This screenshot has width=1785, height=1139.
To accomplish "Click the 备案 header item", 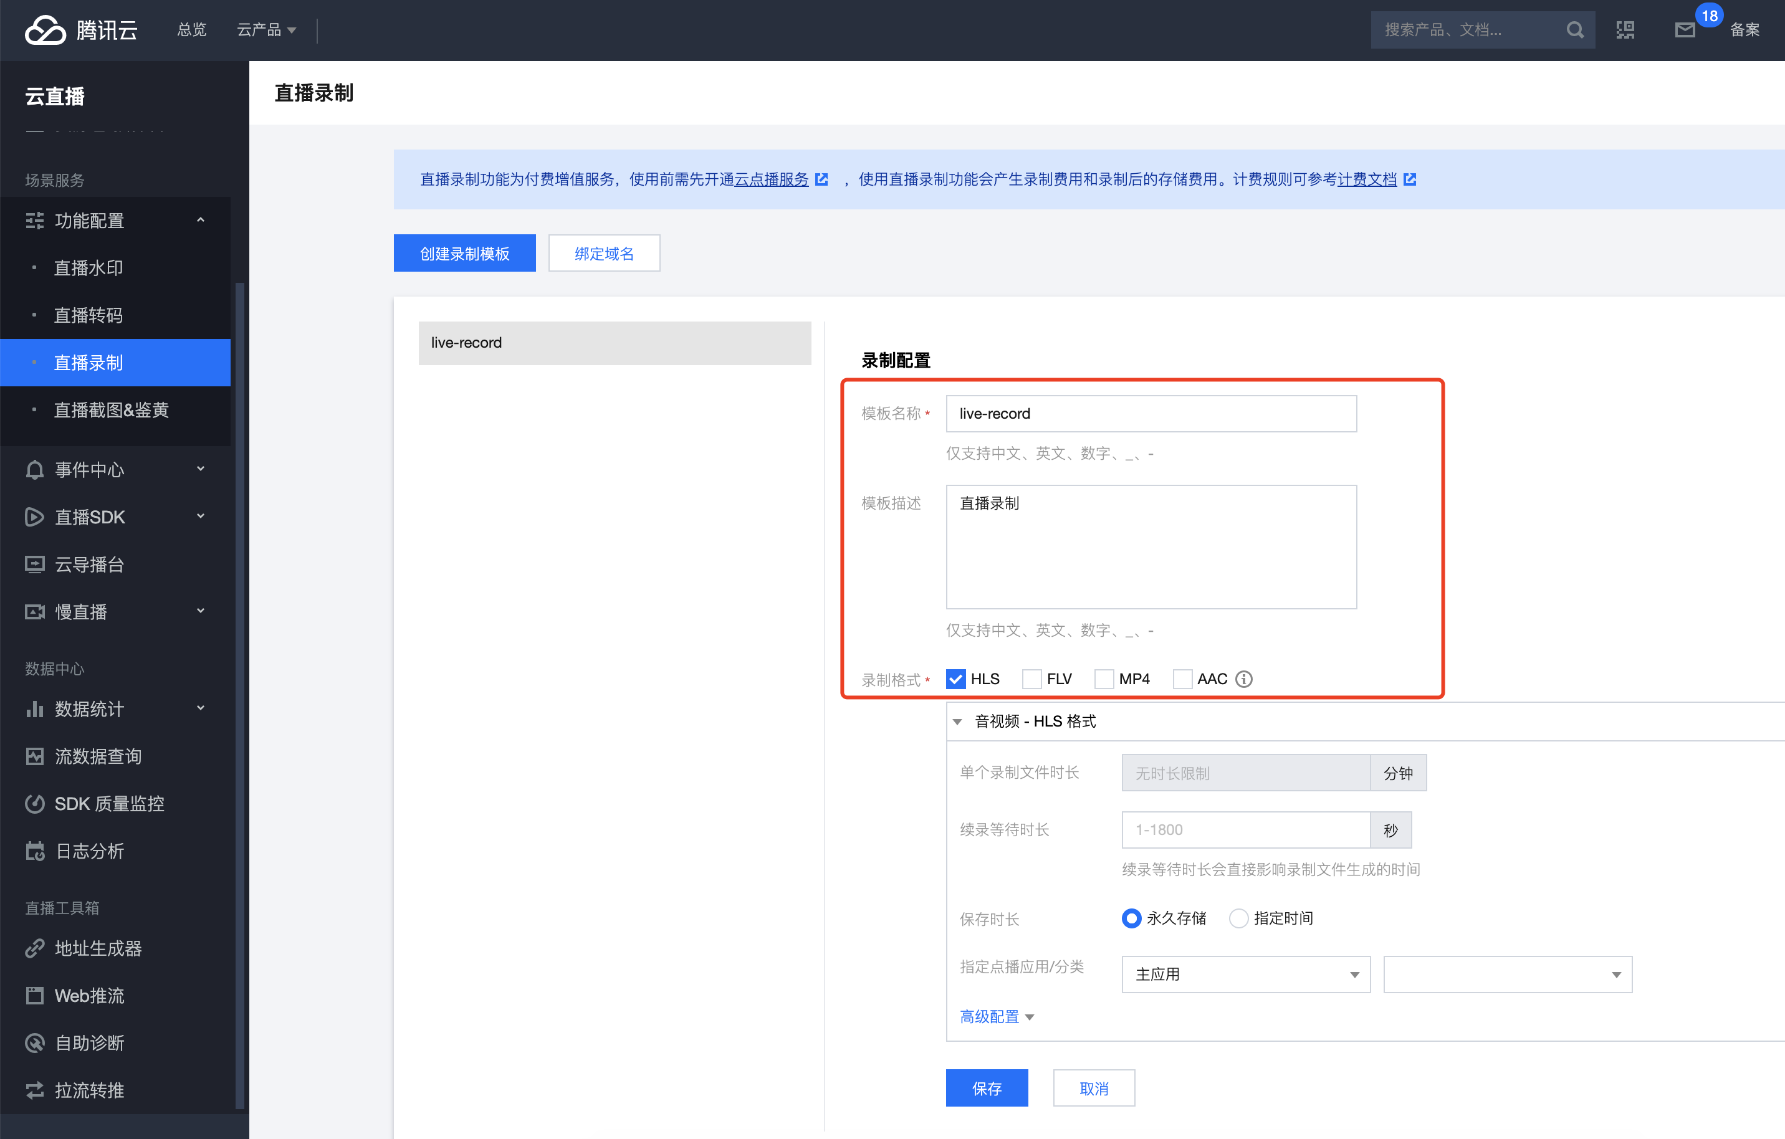I will tap(1744, 30).
